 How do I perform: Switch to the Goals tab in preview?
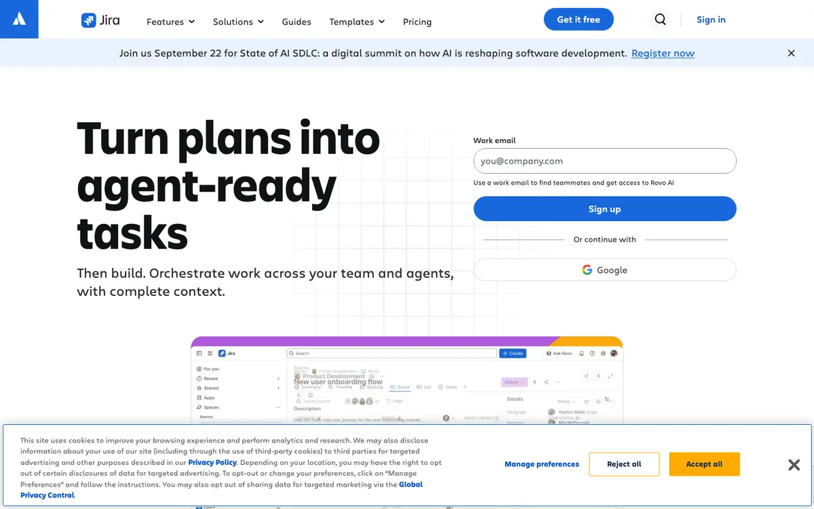click(x=448, y=387)
